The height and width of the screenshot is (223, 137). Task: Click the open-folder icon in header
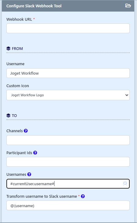click(128, 5)
